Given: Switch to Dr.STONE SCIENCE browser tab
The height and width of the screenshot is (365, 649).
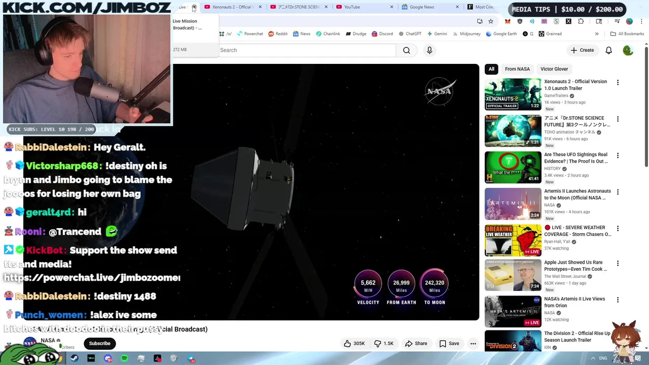Looking at the screenshot, I should coord(299,7).
